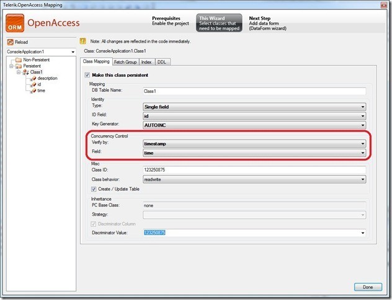Click the id field icon
This screenshot has width=392, height=300.
[33, 84]
